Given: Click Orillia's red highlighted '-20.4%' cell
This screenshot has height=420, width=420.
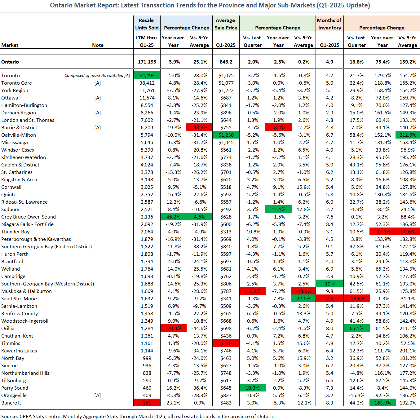Looking at the screenshot, I should 173,328.
